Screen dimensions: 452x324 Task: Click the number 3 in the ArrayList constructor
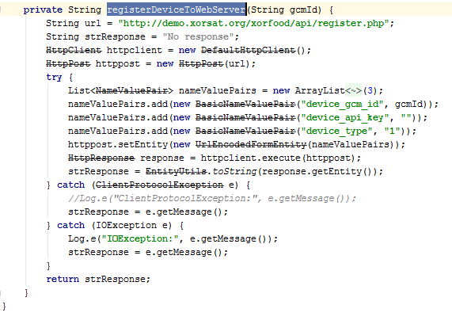tap(370, 90)
